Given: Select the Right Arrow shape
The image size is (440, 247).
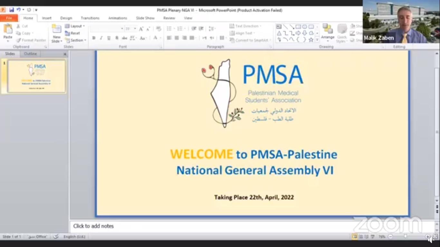Looking at the screenshot, I should click(298, 33).
